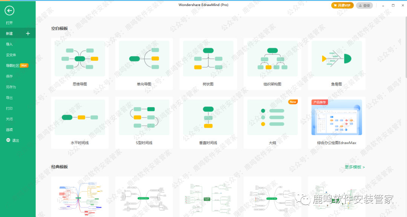Click the 登录 login button
Viewport: 407px width, 217px height.
pyautogui.click(x=364, y=5)
